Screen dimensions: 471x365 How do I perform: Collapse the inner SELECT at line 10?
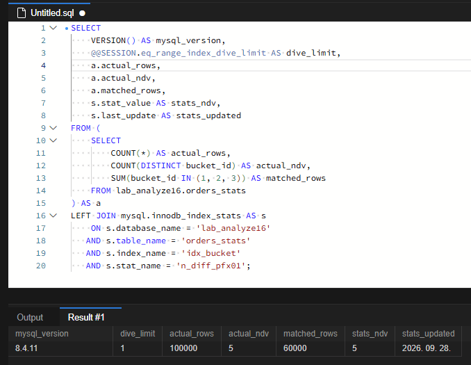coord(53,140)
